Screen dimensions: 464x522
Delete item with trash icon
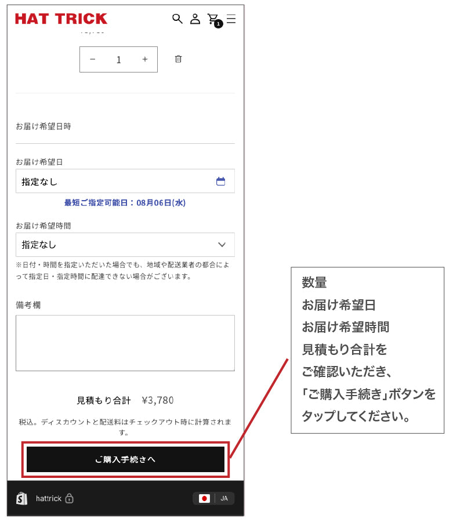coord(179,59)
